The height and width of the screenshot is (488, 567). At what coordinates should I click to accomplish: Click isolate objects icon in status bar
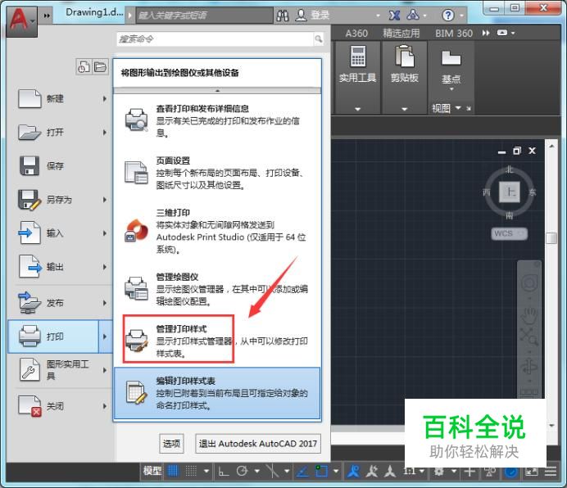click(490, 472)
